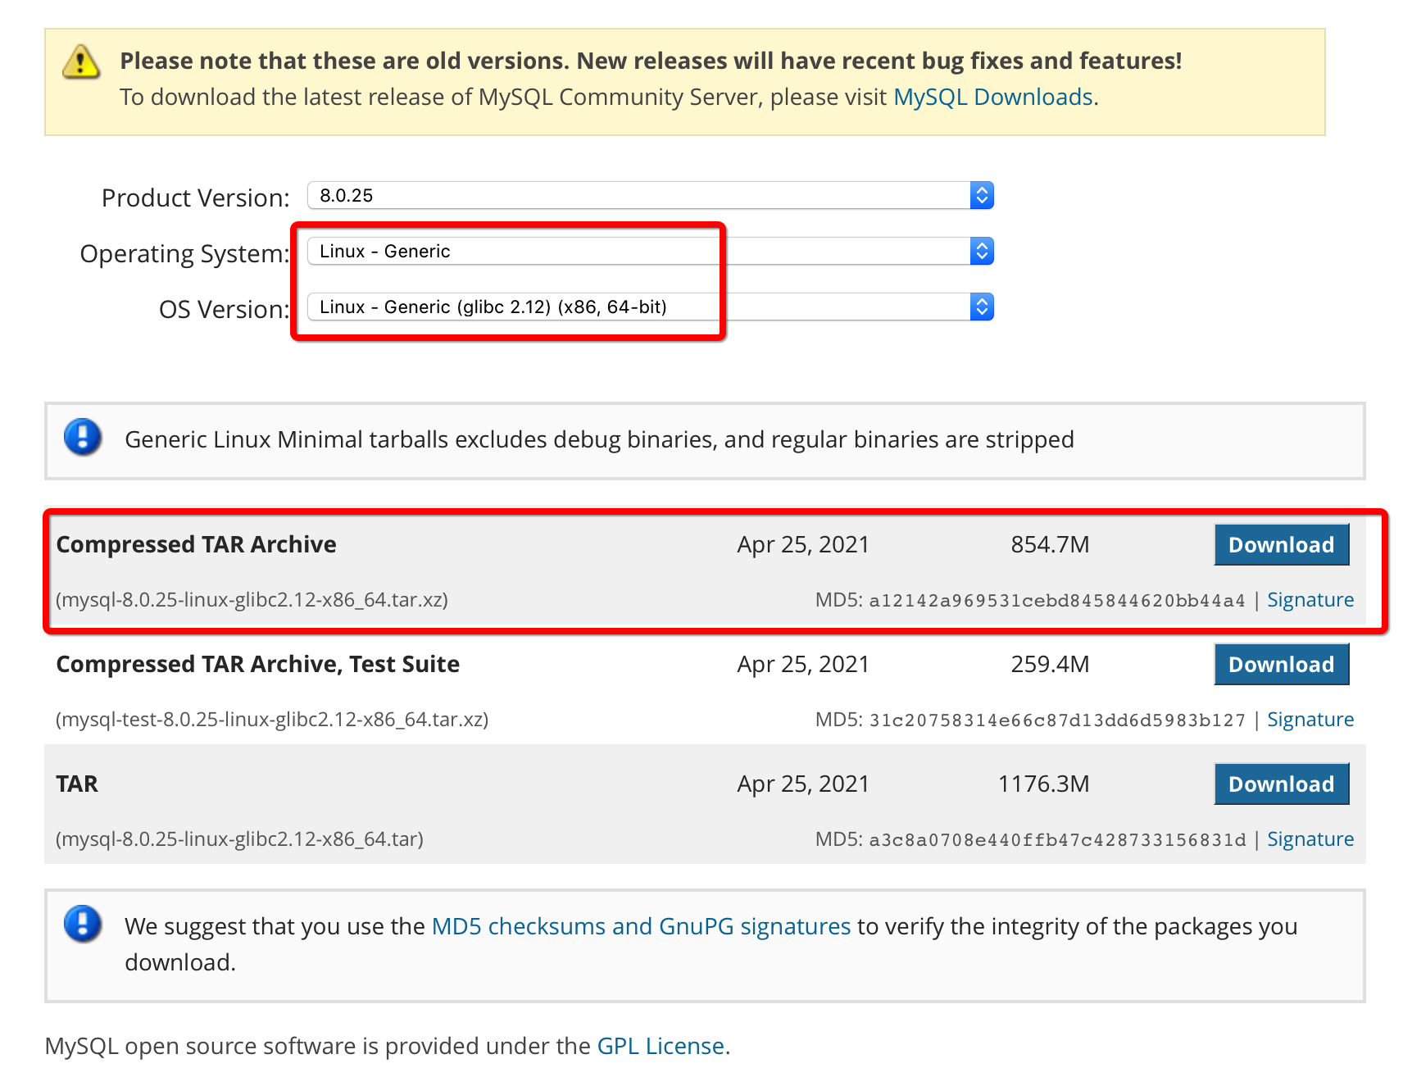Download the Compressed TAR Archive 854.7M

pyautogui.click(x=1281, y=545)
